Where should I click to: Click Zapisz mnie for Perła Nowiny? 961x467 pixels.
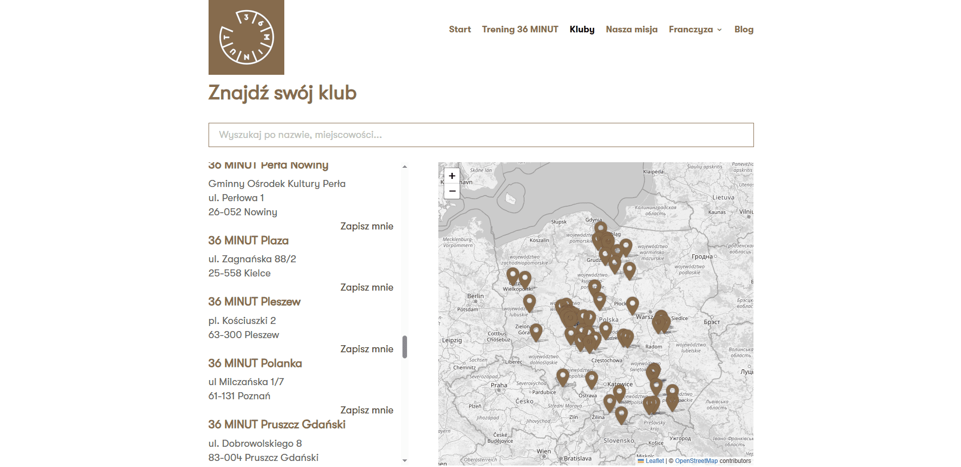[x=367, y=226]
